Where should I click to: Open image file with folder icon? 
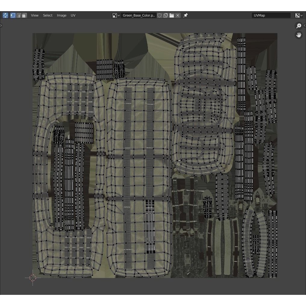pos(172,15)
